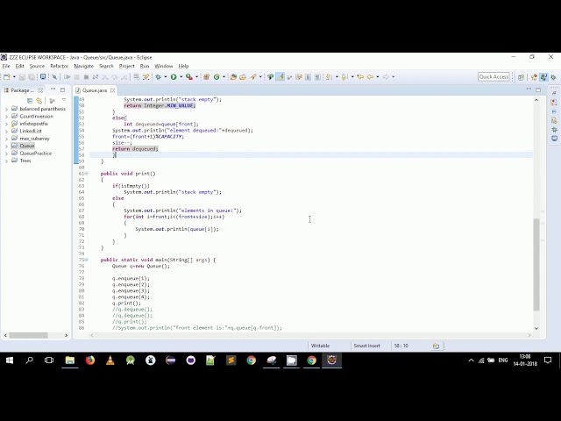Open the Source menu

[x=37, y=66]
